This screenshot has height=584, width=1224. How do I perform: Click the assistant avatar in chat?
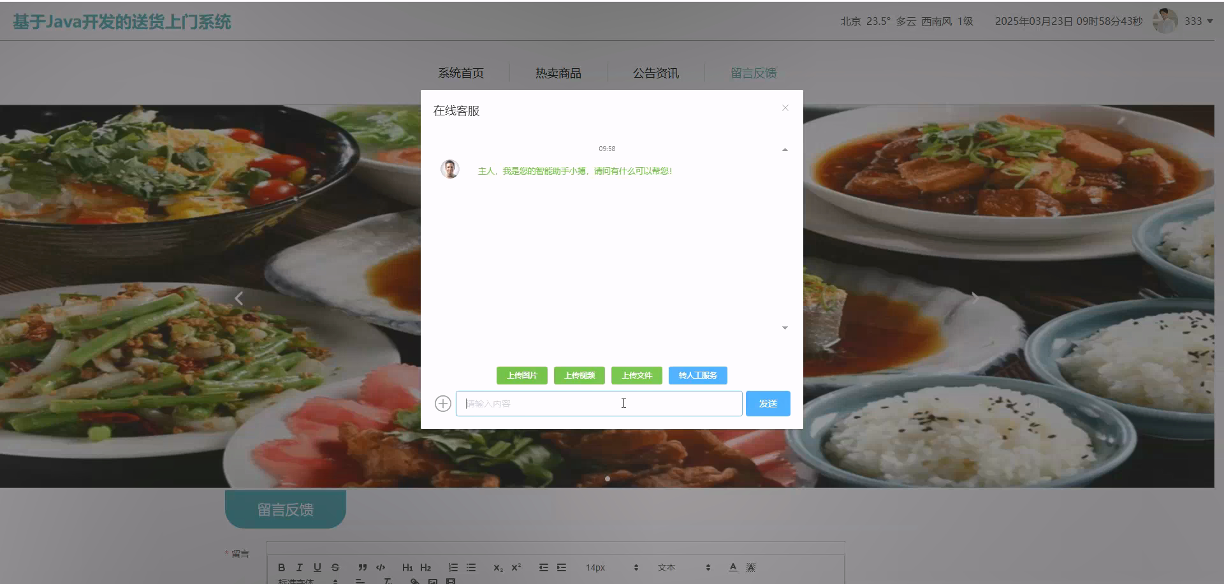450,169
